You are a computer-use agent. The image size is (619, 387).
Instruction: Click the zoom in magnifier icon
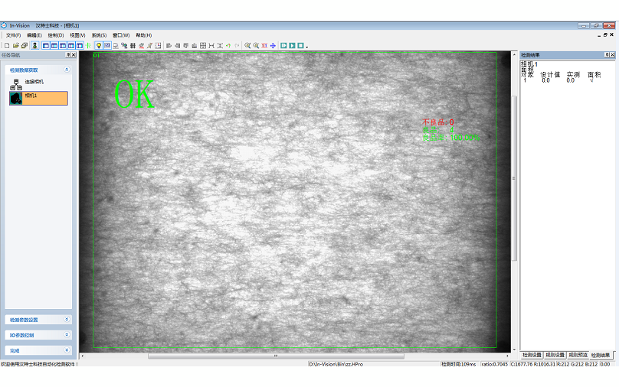pyautogui.click(x=247, y=46)
